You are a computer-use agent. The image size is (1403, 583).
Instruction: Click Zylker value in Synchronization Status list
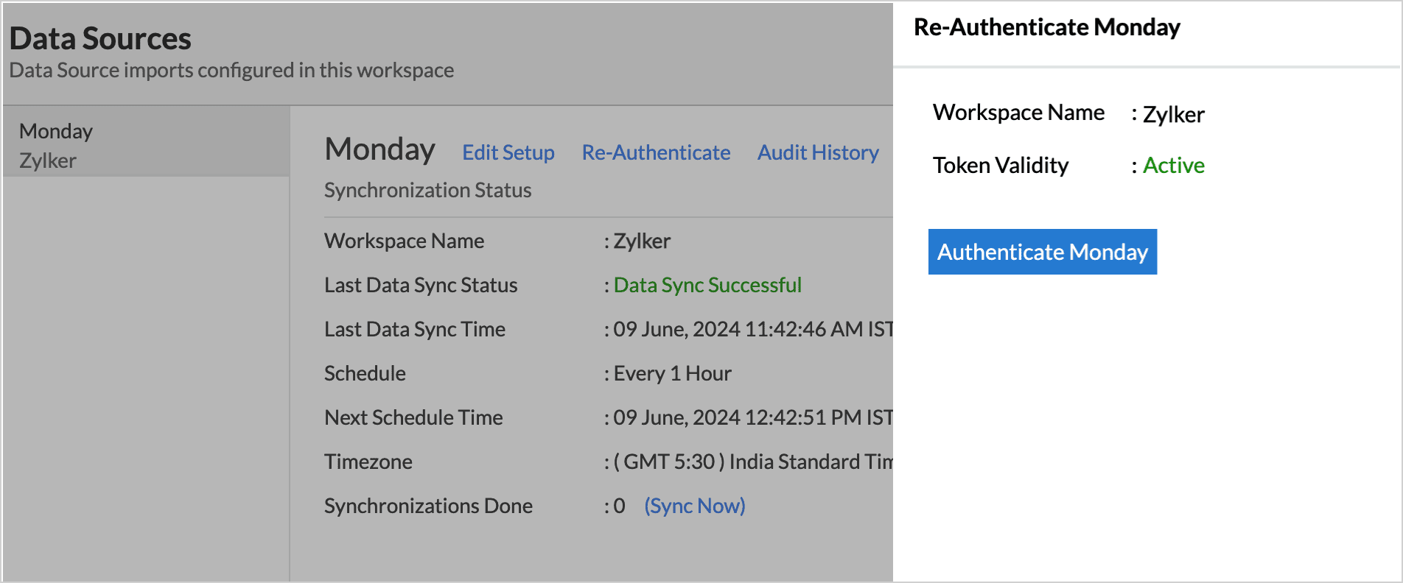click(x=642, y=241)
